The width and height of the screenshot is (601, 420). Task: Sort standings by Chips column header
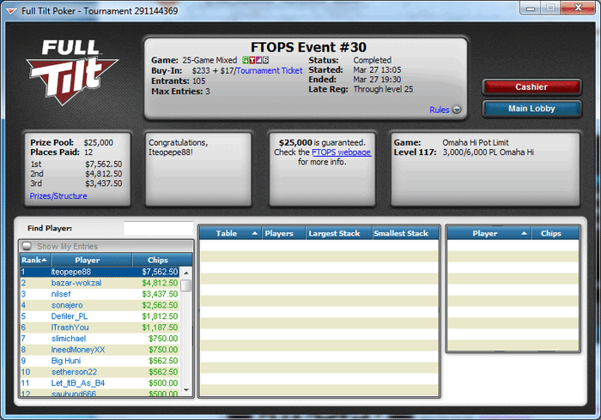[x=161, y=260]
